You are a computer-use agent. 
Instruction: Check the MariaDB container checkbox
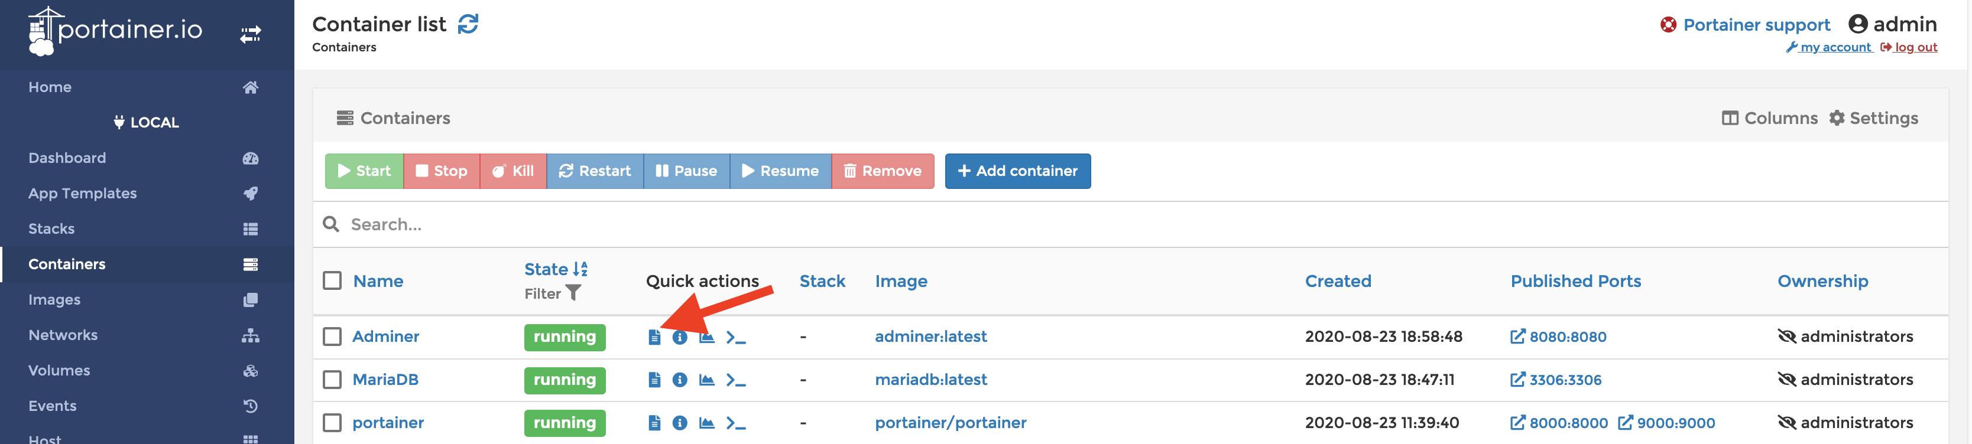[332, 379]
